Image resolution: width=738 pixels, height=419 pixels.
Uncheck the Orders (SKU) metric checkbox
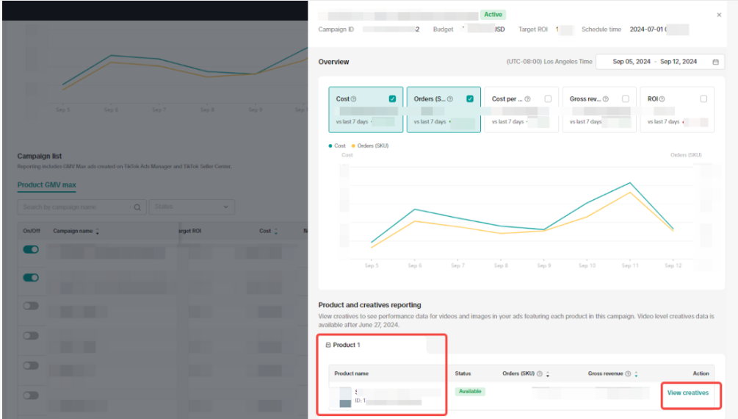point(470,99)
